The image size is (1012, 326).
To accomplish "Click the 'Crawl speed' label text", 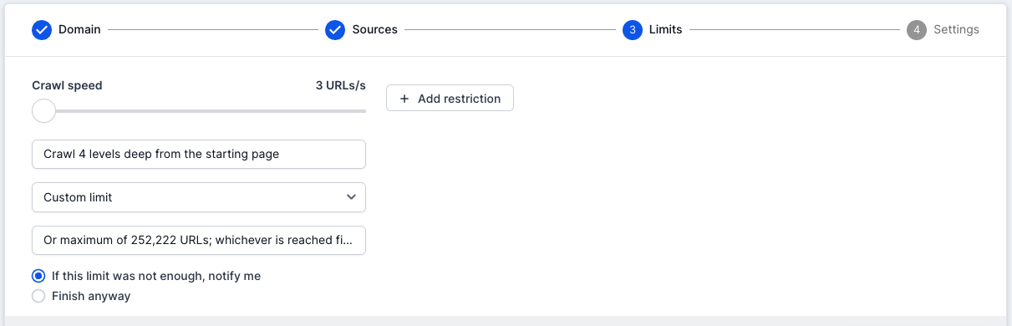I will [67, 85].
